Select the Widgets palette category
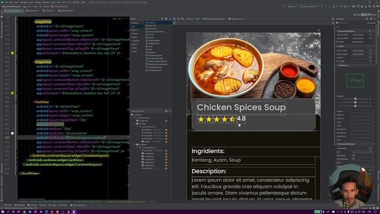 coord(135,34)
